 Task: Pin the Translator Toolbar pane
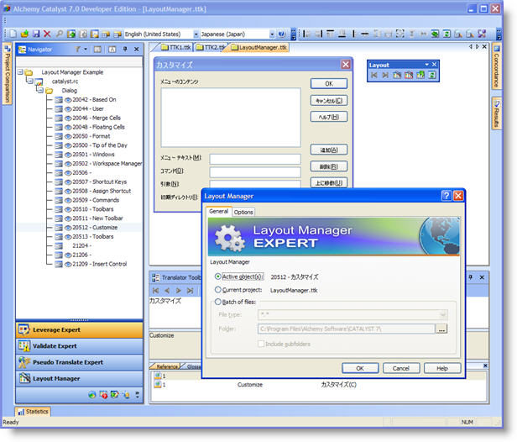point(471,277)
